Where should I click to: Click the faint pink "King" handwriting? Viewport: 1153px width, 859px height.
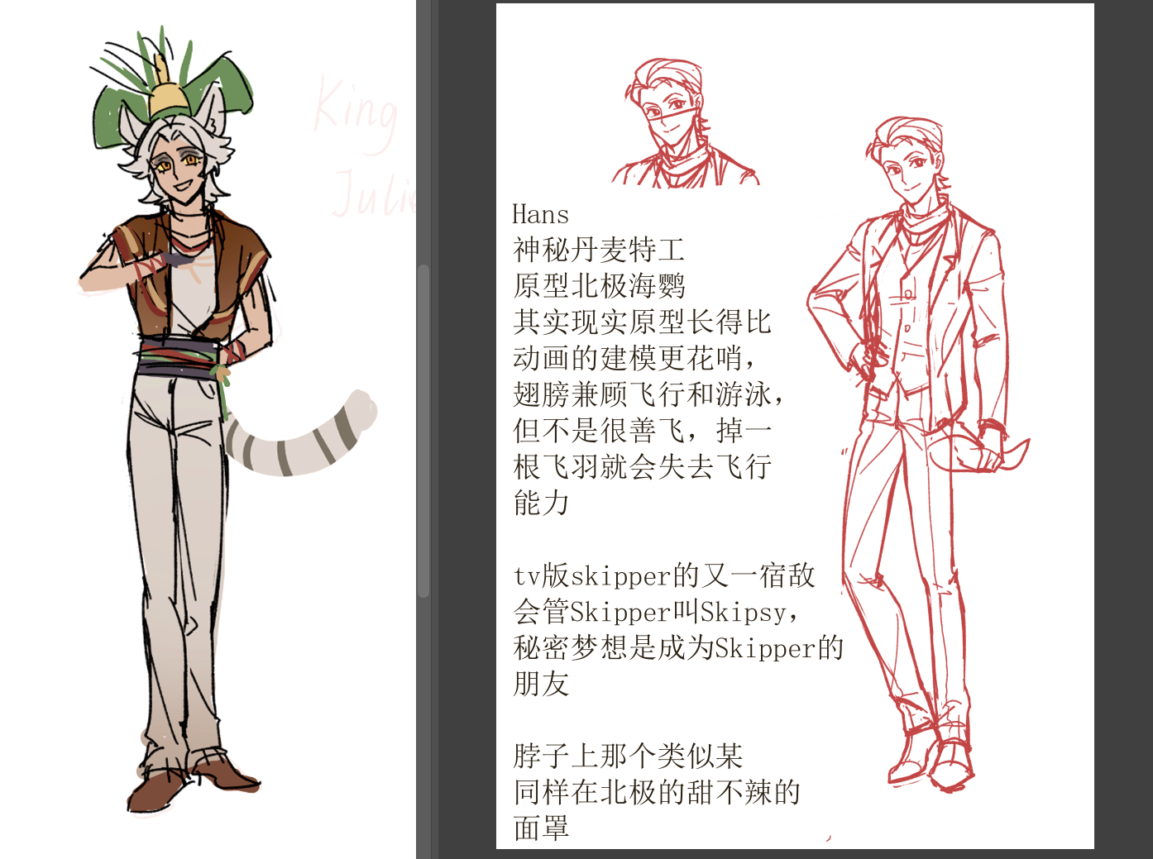click(356, 112)
